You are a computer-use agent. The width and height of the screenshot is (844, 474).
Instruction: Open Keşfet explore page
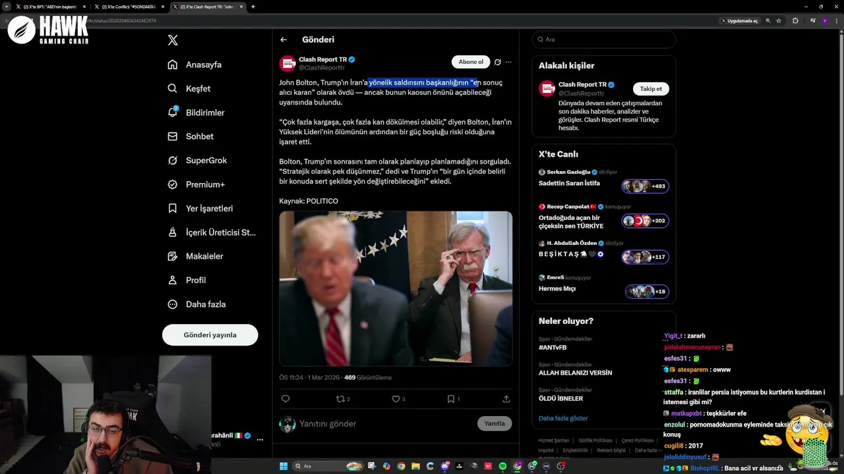[x=190, y=88]
